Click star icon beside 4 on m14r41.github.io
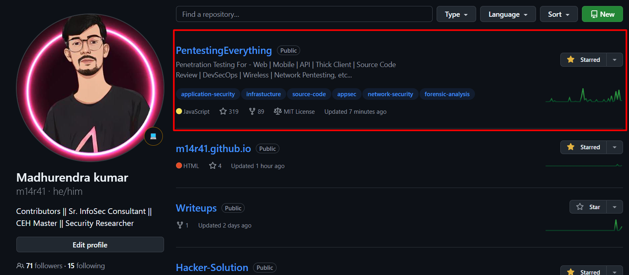This screenshot has height=275, width=629. [x=213, y=166]
